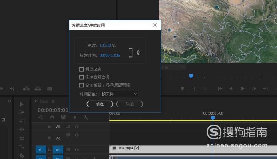Click the Overwrite button in Source monitor
This screenshot has height=159, width=277.
[x=38, y=89]
